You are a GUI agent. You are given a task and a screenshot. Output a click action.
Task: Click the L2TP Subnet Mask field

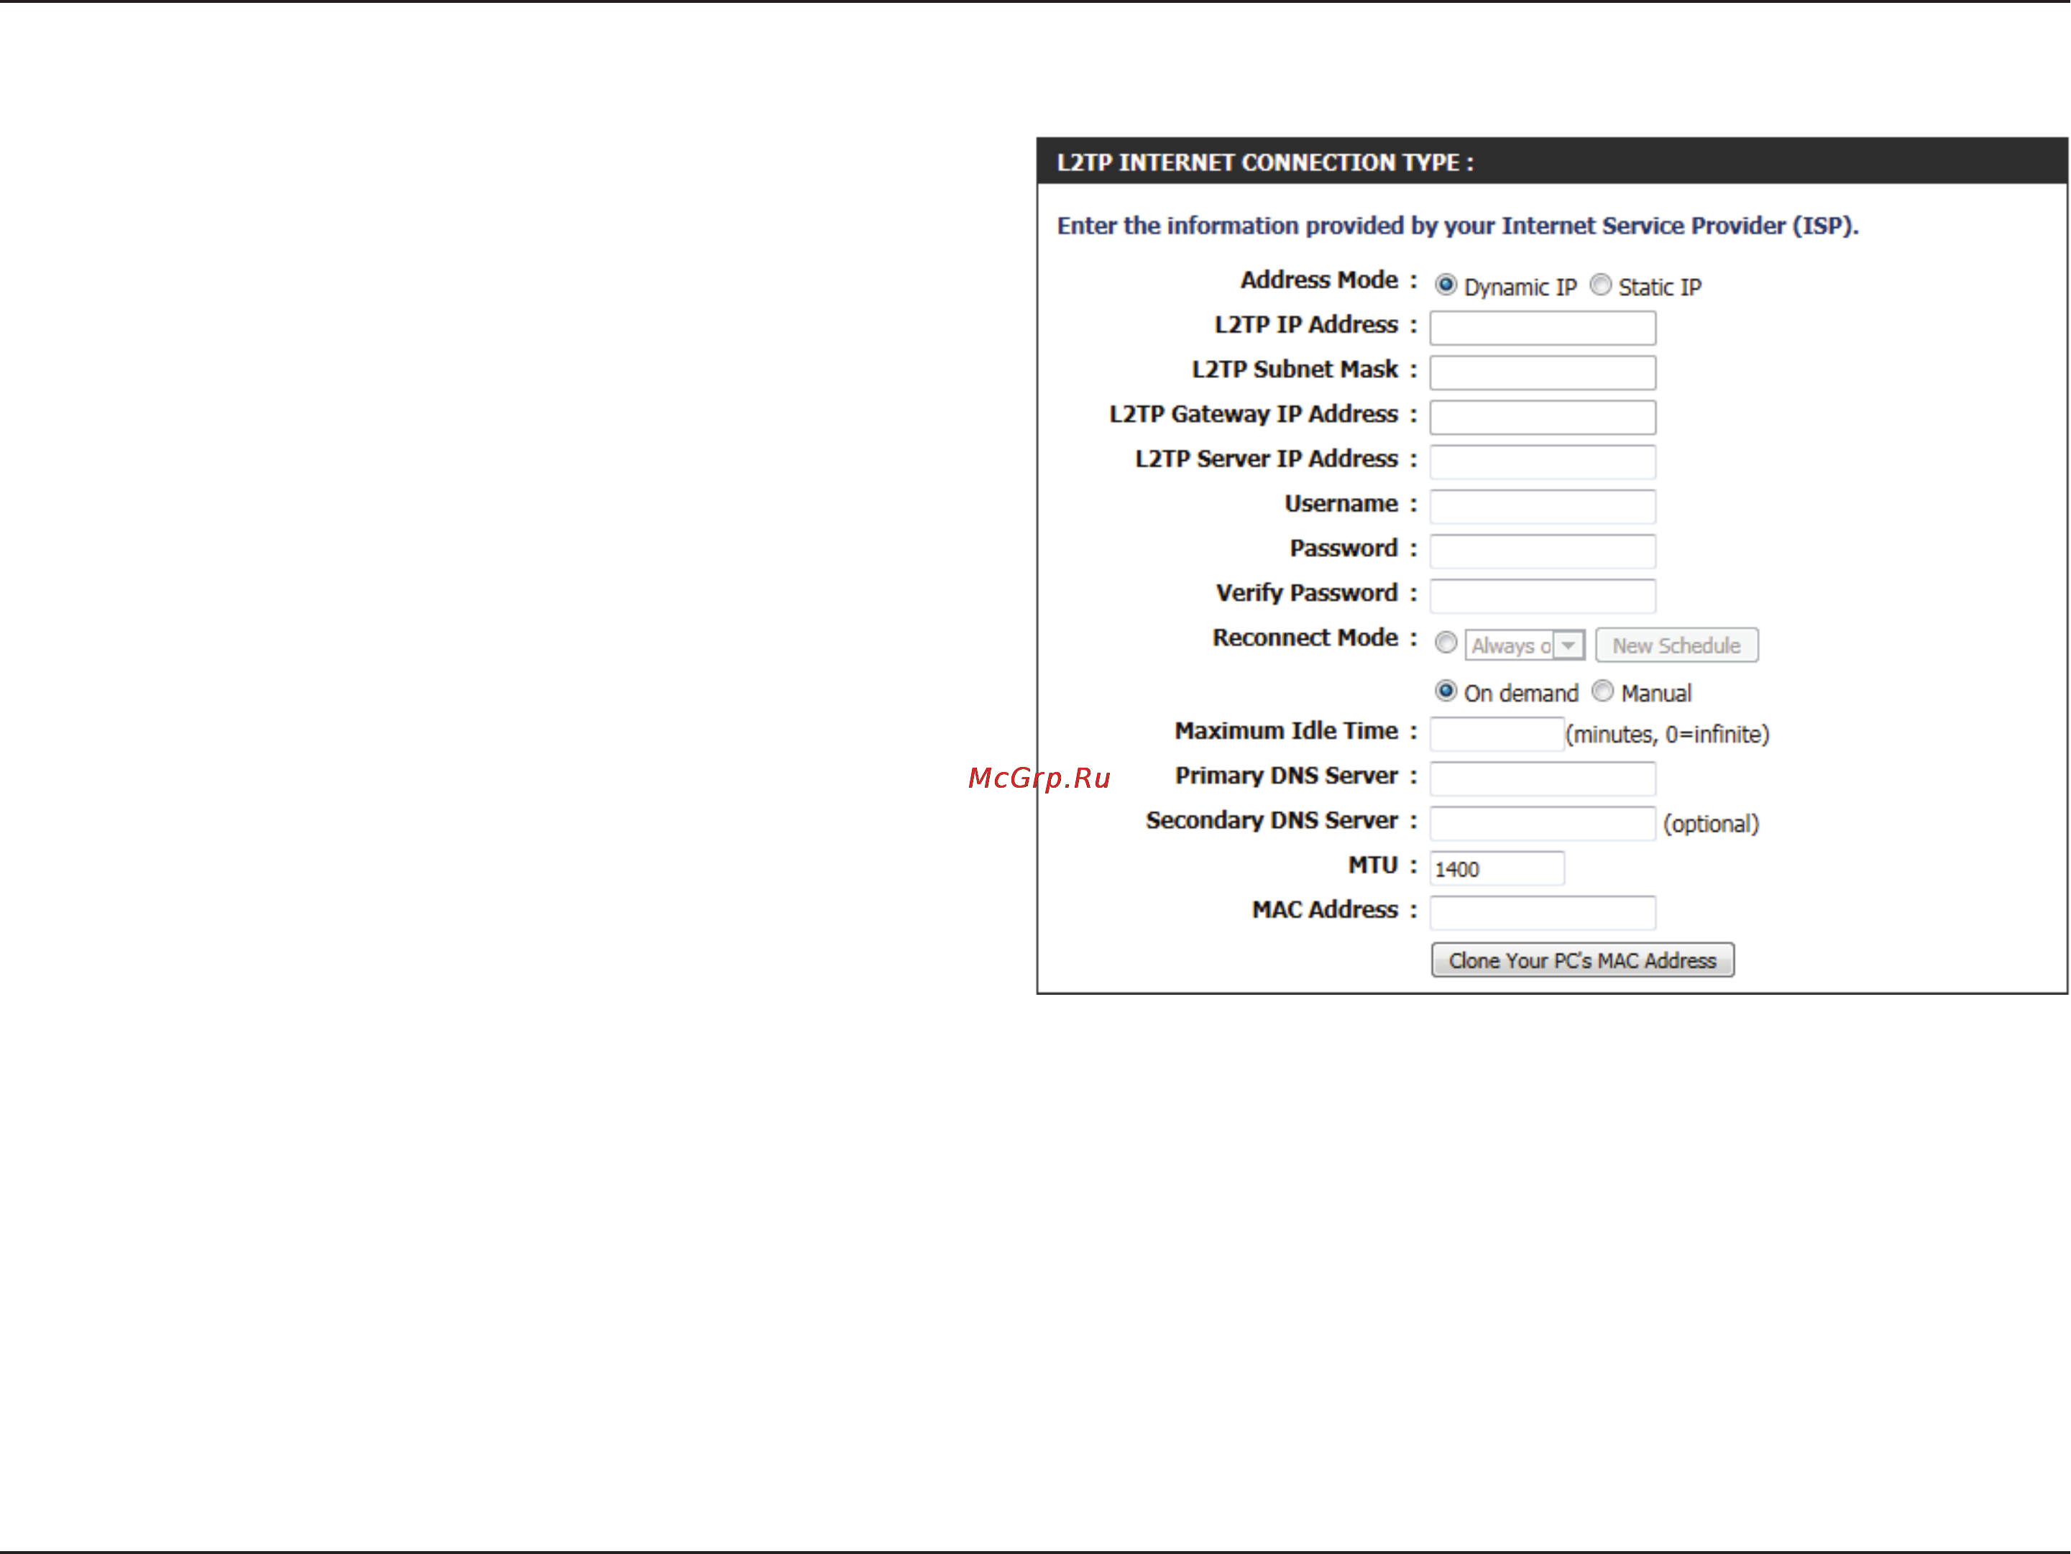tap(1542, 372)
